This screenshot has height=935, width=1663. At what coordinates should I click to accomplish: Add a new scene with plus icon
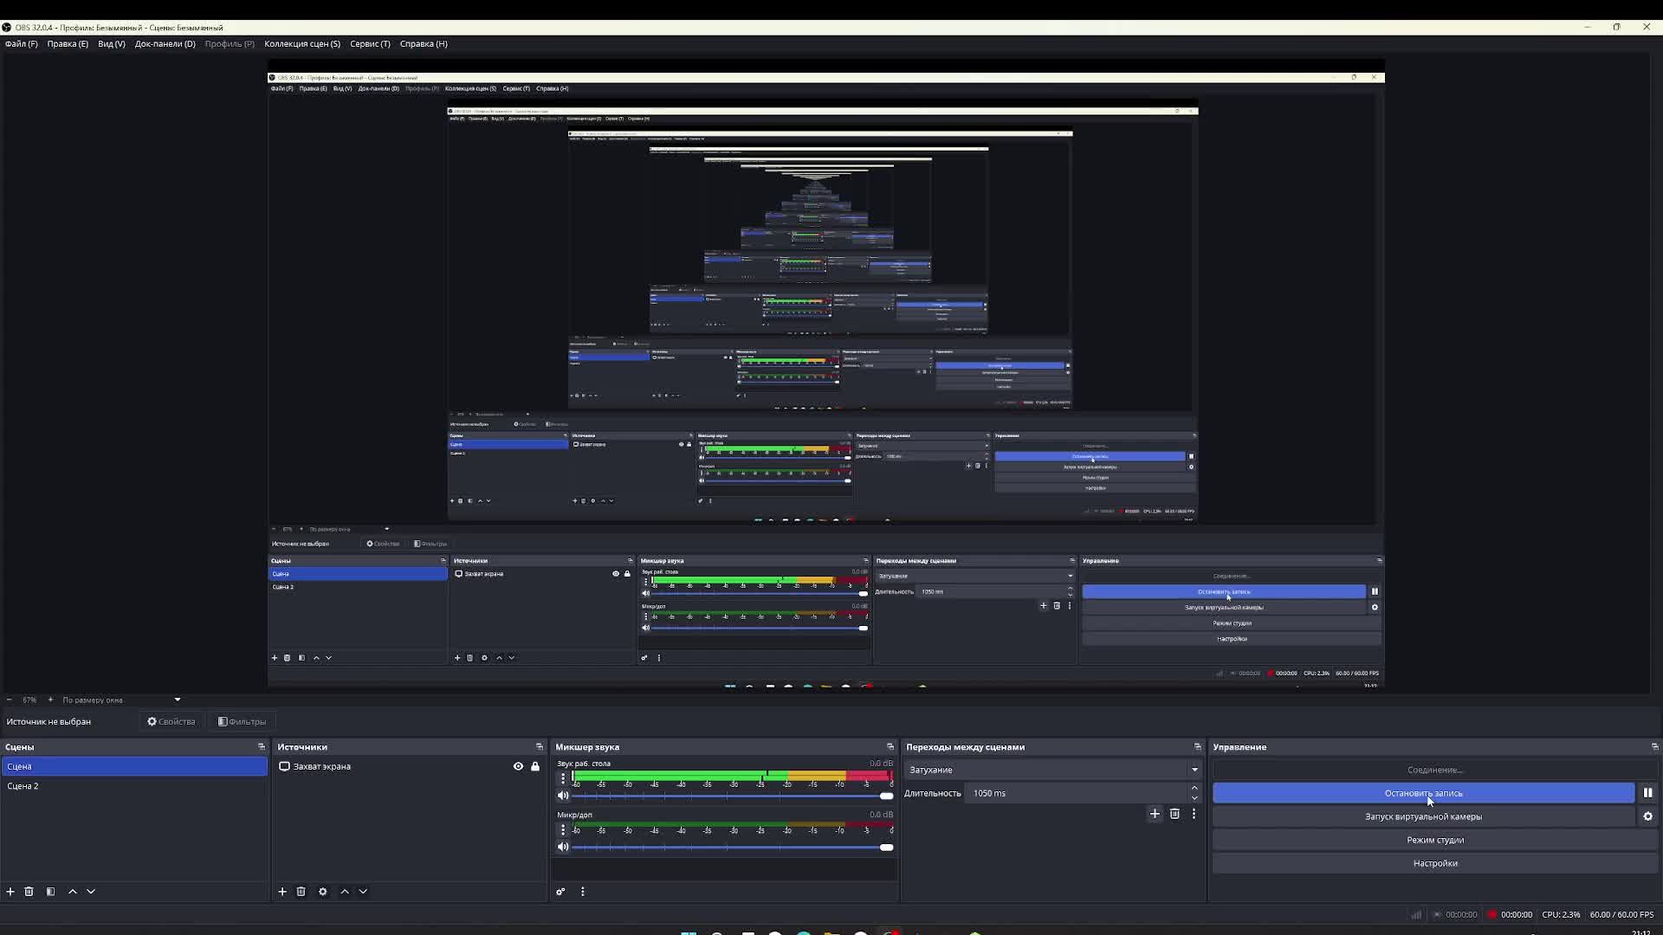(10, 891)
